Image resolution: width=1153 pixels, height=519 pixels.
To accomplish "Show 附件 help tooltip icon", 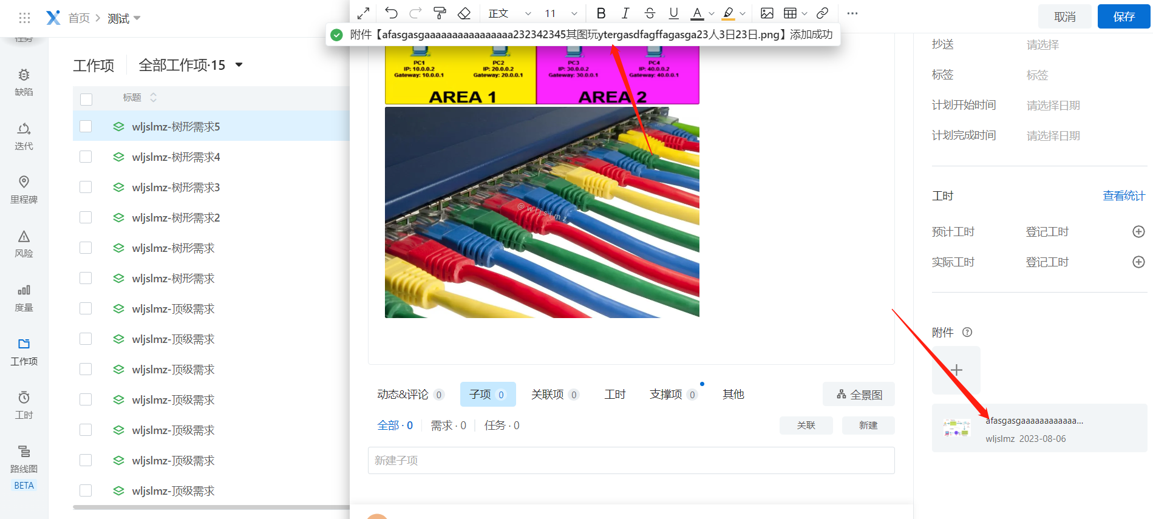I will (x=967, y=332).
